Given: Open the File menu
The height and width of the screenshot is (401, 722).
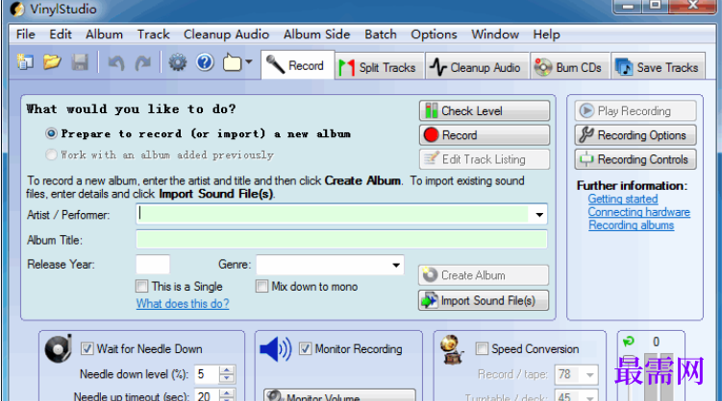Looking at the screenshot, I should (25, 35).
